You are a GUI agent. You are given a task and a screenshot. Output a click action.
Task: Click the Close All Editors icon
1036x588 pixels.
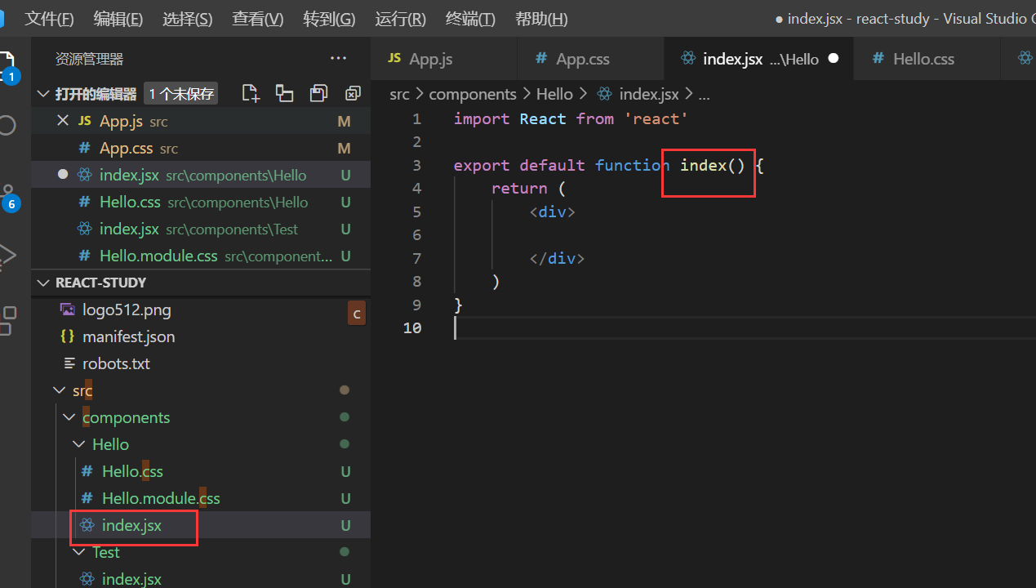click(353, 94)
